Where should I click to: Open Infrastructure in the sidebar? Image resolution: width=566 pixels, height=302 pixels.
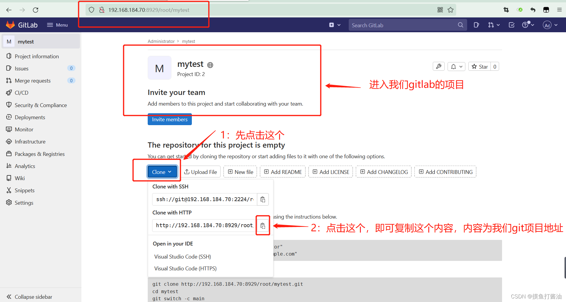[x=30, y=142]
